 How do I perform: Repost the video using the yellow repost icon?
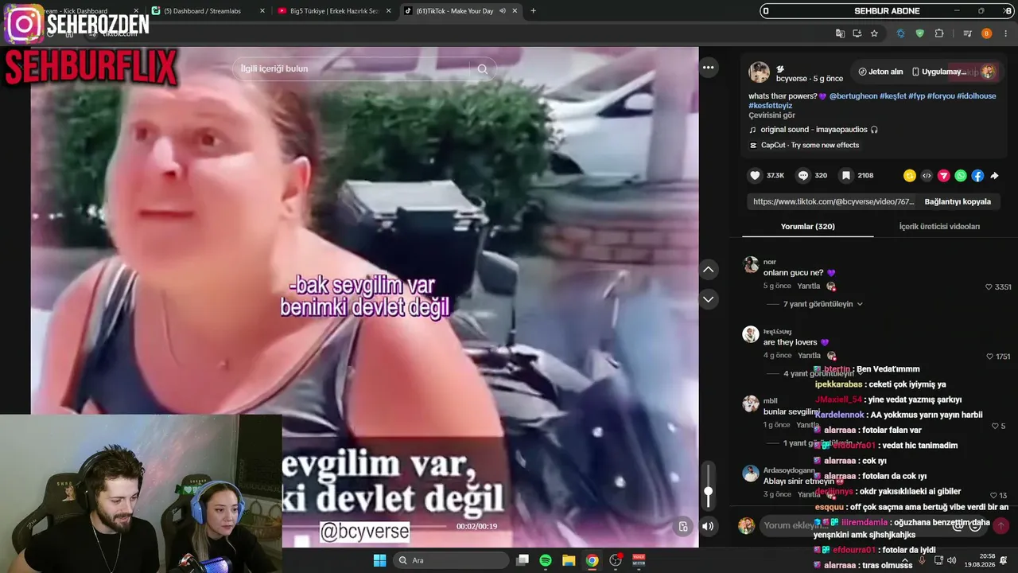(x=910, y=176)
